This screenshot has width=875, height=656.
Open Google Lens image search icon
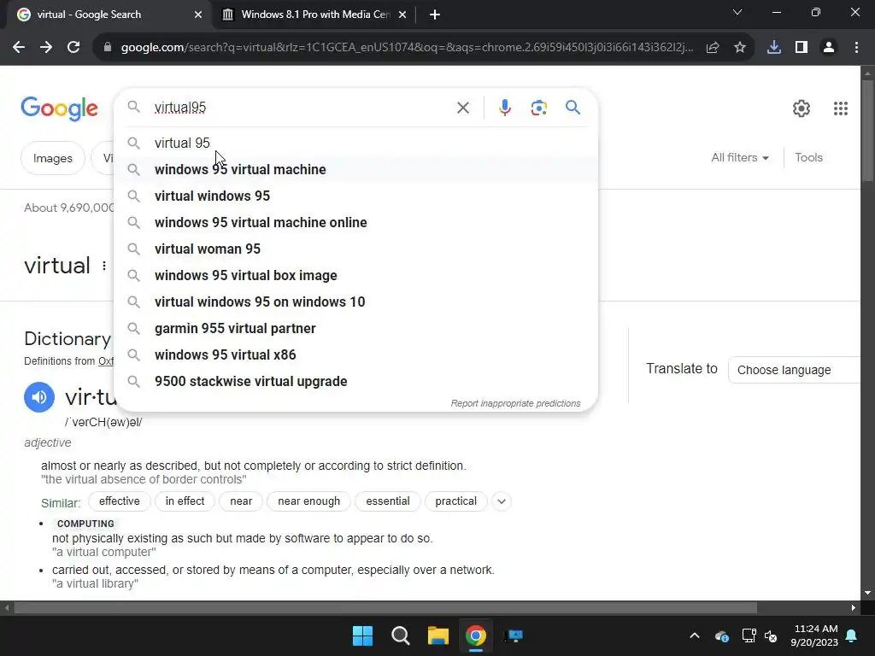[538, 108]
